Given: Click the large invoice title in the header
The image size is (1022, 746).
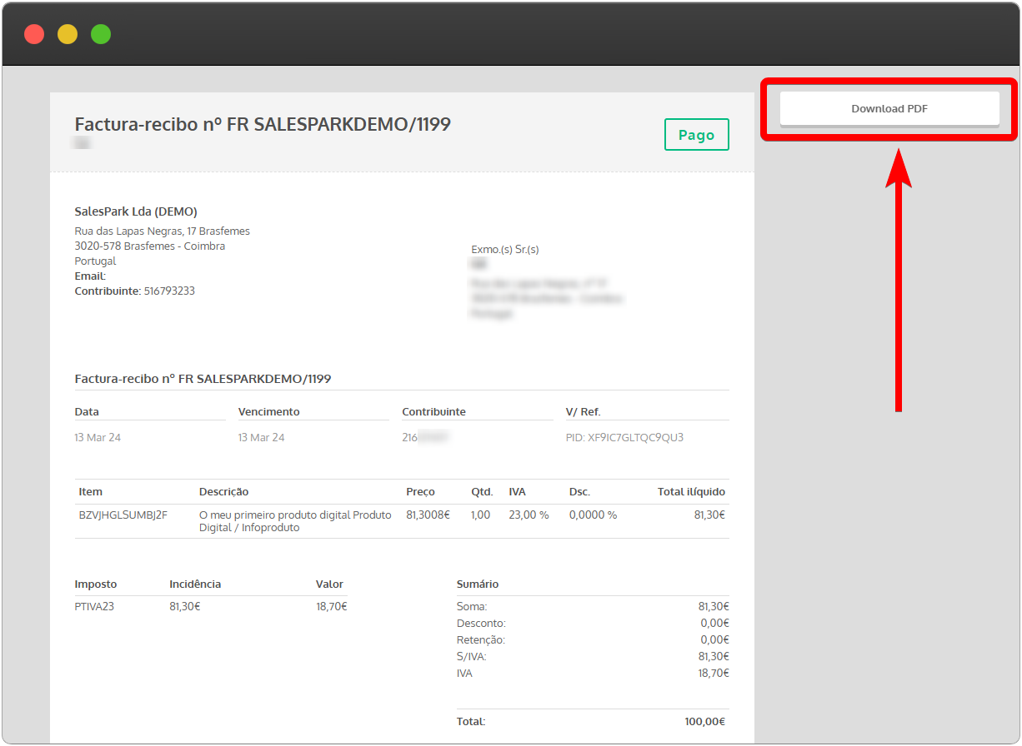Looking at the screenshot, I should coord(263,124).
